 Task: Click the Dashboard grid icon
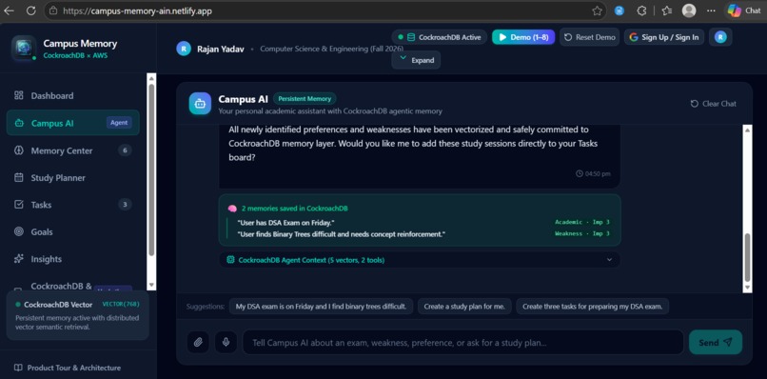(x=19, y=95)
